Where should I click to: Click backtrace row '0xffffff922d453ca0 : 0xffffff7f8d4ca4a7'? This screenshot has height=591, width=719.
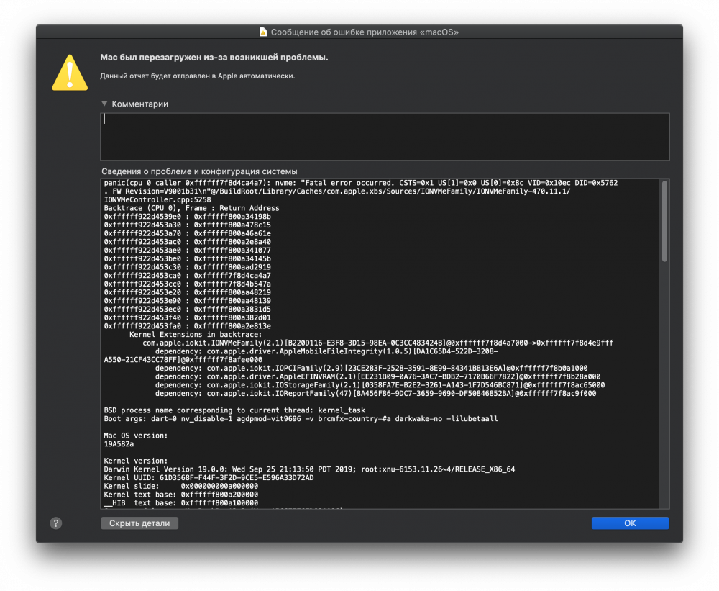pyautogui.click(x=187, y=276)
